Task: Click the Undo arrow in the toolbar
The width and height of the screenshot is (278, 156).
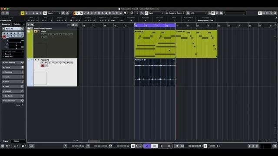Action: (3, 13)
